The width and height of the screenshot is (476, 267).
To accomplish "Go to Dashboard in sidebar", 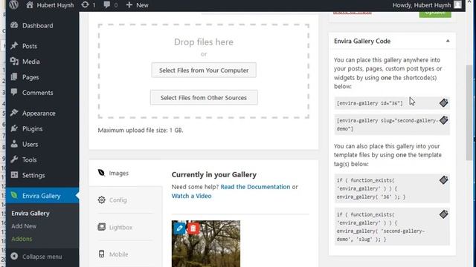I will point(37,25).
